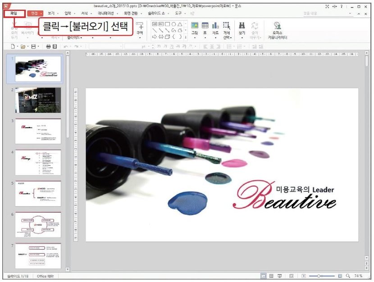The height and width of the screenshot is (282, 374).
Task: Click the open folder icon
Action: point(23,46)
